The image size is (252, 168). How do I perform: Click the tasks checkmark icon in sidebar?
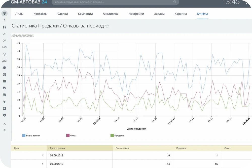tap(5, 75)
